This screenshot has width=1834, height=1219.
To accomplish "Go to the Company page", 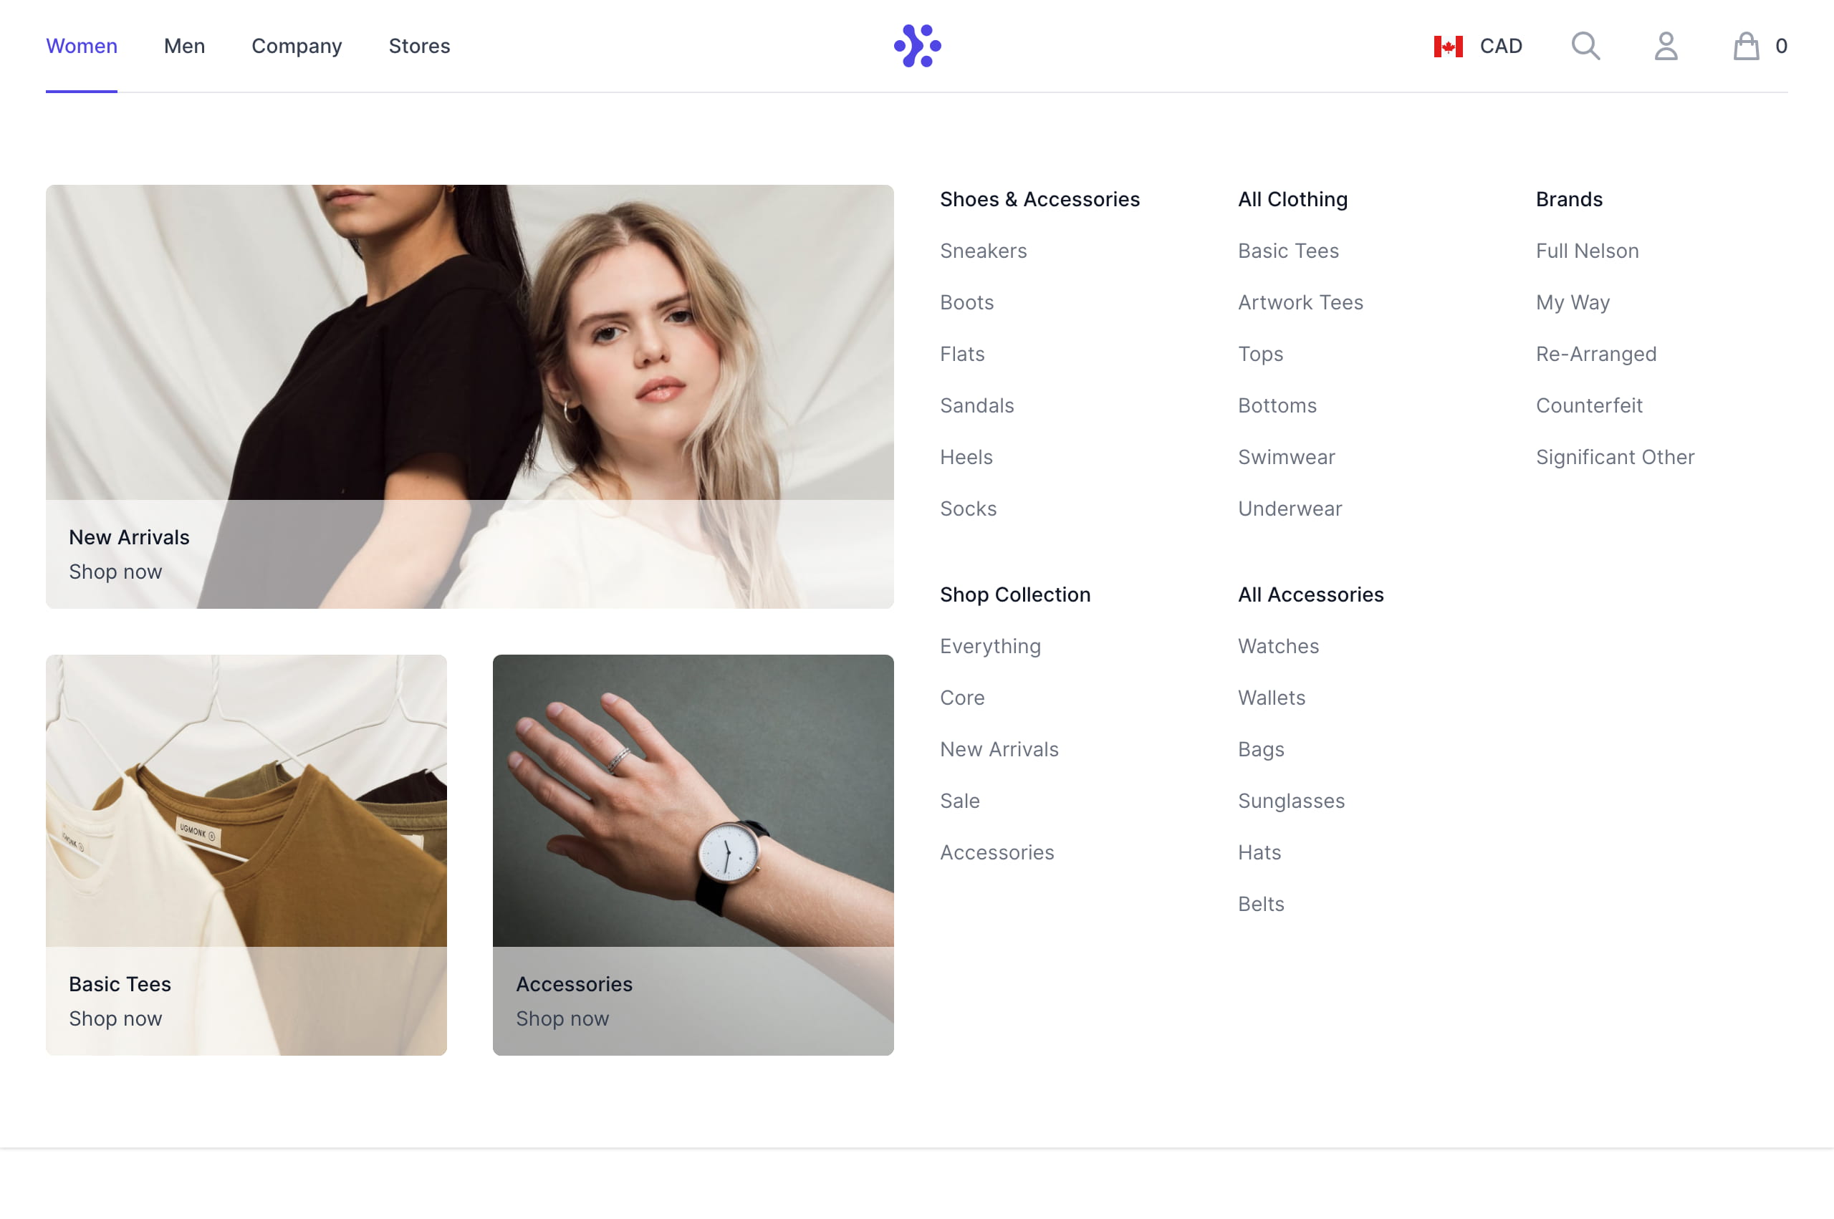I will tap(296, 46).
